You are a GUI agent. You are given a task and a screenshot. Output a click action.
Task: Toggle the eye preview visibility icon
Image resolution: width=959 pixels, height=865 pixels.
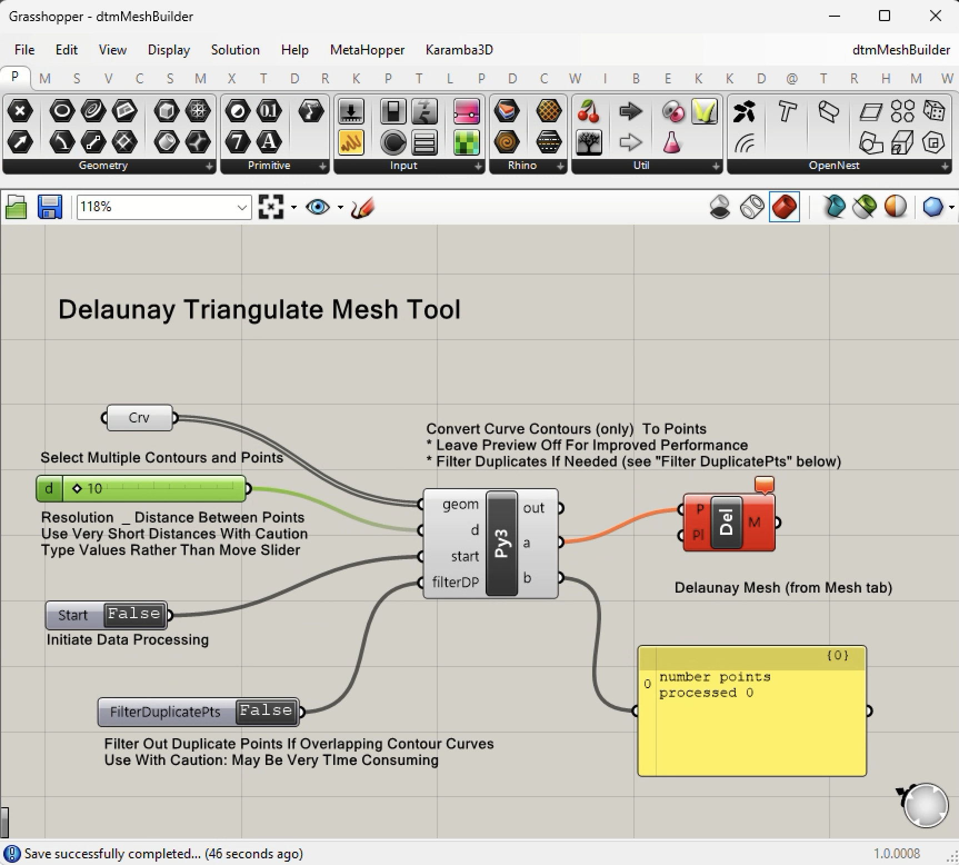point(318,207)
